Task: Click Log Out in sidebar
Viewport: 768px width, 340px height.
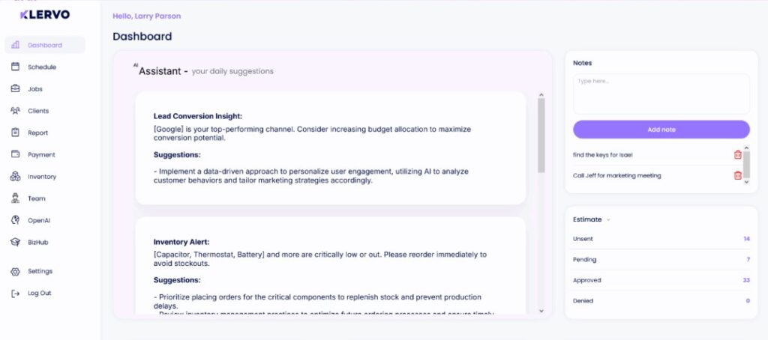Action: (39, 293)
